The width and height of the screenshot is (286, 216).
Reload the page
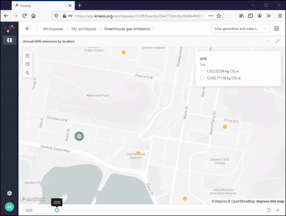point(24,16)
